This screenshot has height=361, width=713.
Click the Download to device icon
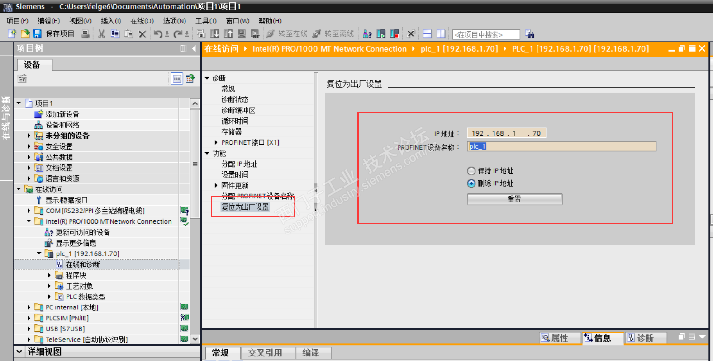[215, 34]
